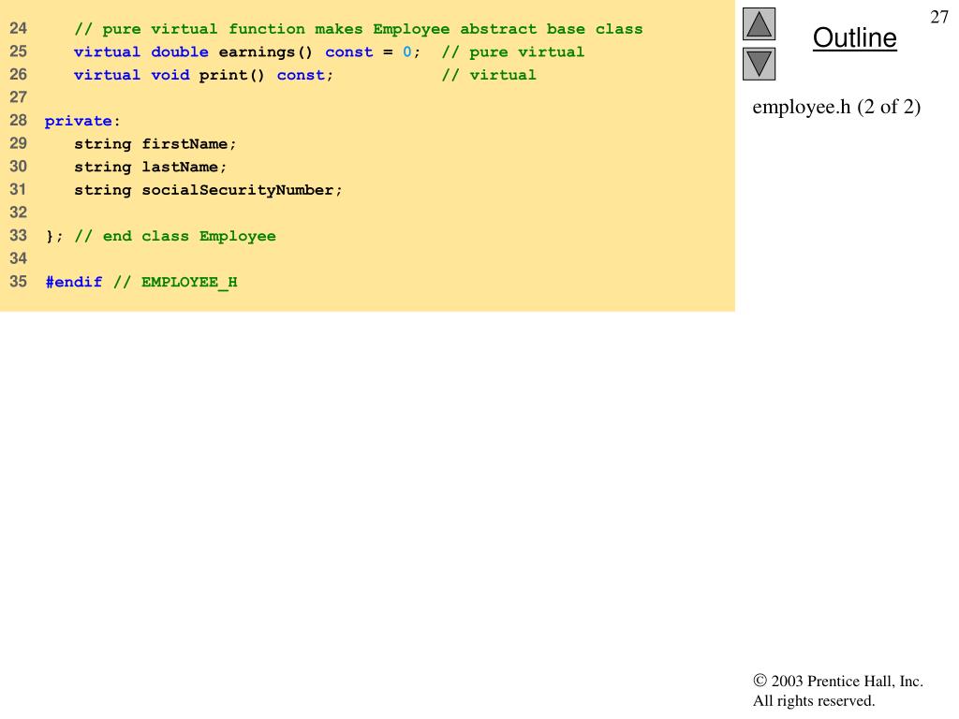The height and width of the screenshot is (719, 959).
Task: Select 'string lastName;' on line 30
Action: 151,167
